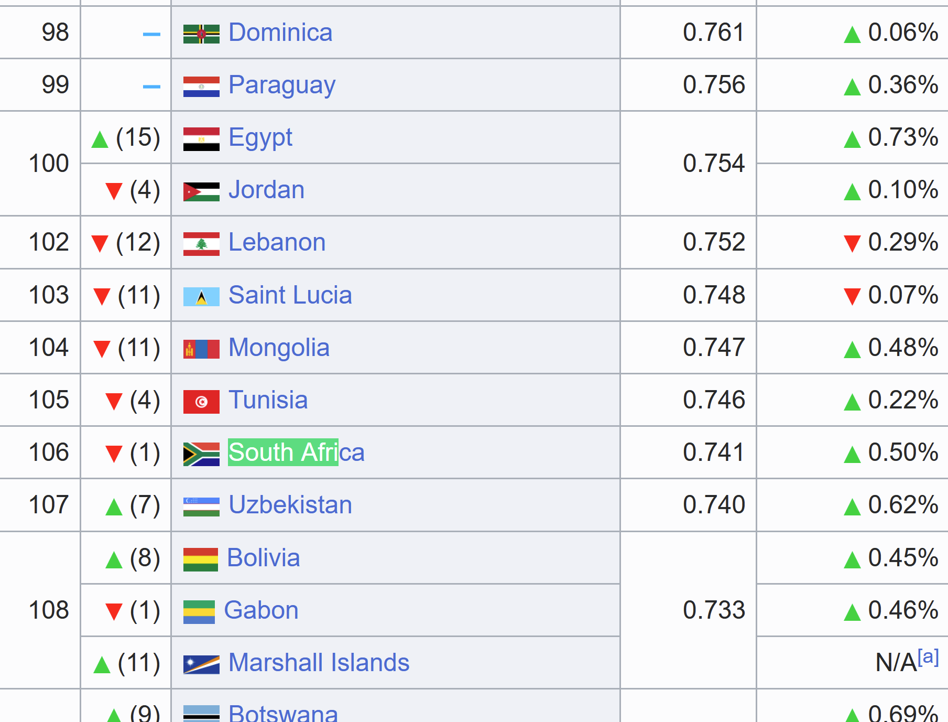Click the Egypt flag icon
Image resolution: width=948 pixels, height=722 pixels.
coord(201,139)
